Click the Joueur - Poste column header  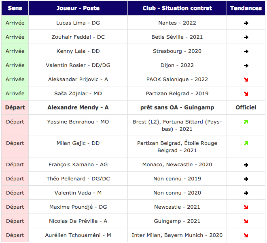78,8
